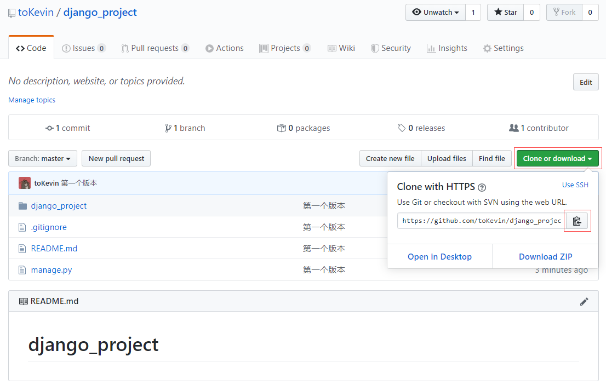Click Create new file
This screenshot has height=385, width=606.
(390, 159)
